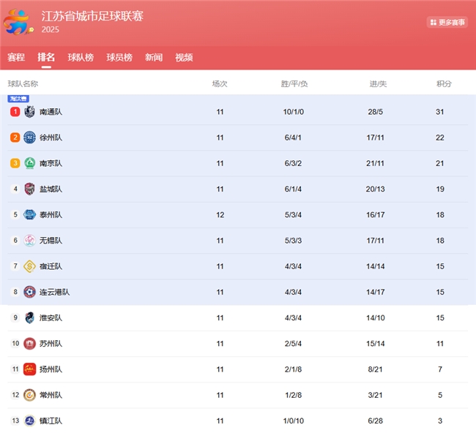
Task: Click the 连云港队 team crest icon
Action: point(29,292)
